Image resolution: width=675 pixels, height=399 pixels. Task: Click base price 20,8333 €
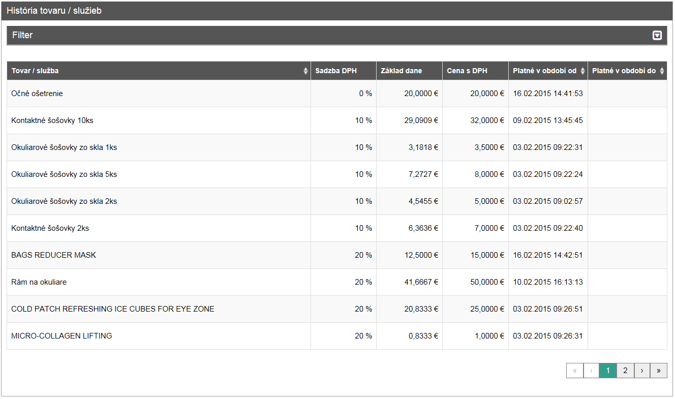tap(421, 309)
